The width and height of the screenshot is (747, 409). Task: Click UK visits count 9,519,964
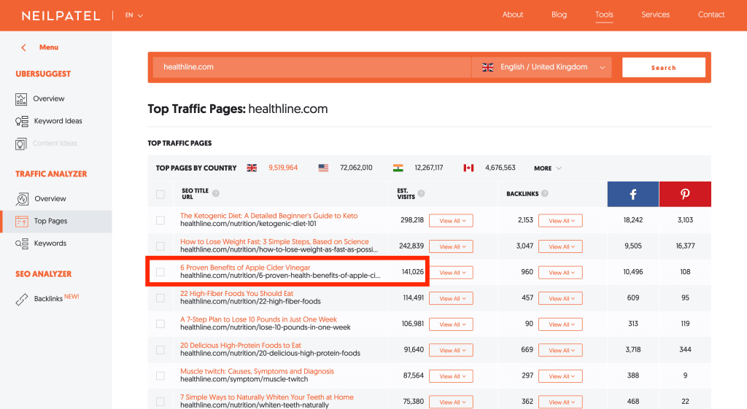pos(283,168)
